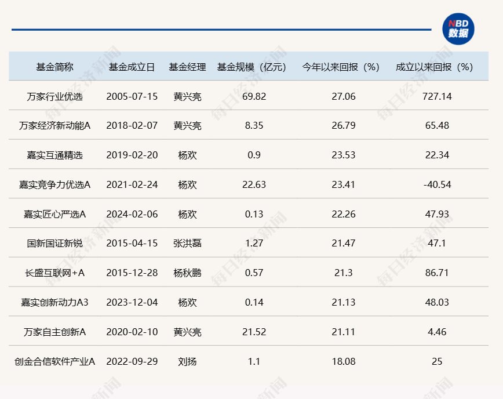
Task: Click fund name 嘉实匠心严选A
Action: [x=54, y=214]
